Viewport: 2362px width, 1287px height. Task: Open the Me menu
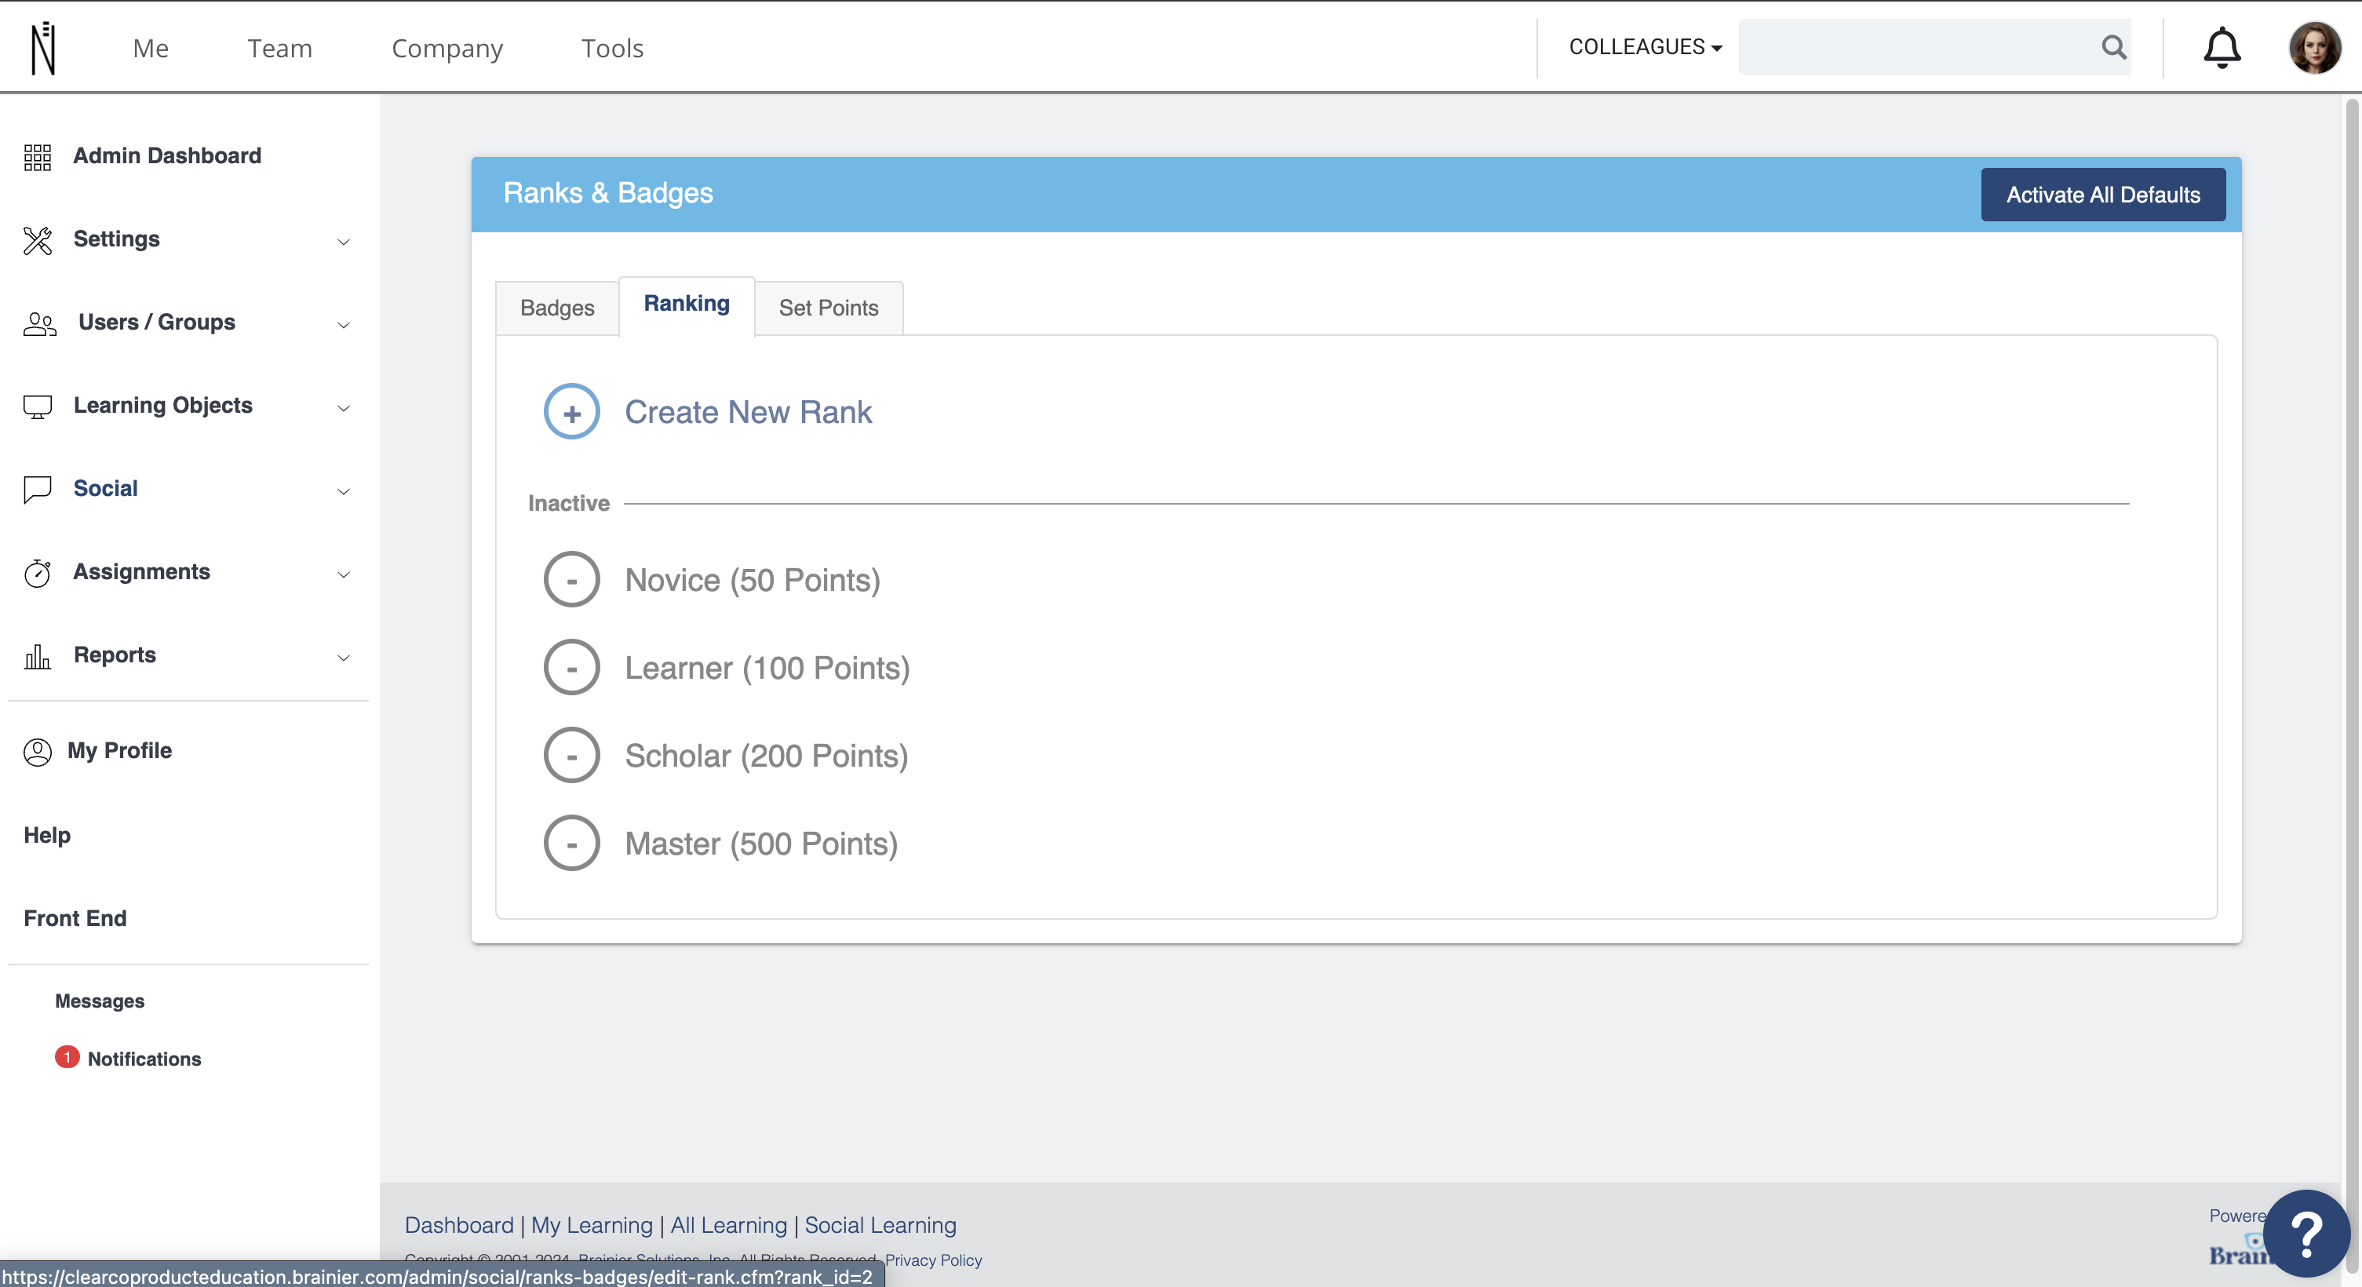tap(151, 48)
